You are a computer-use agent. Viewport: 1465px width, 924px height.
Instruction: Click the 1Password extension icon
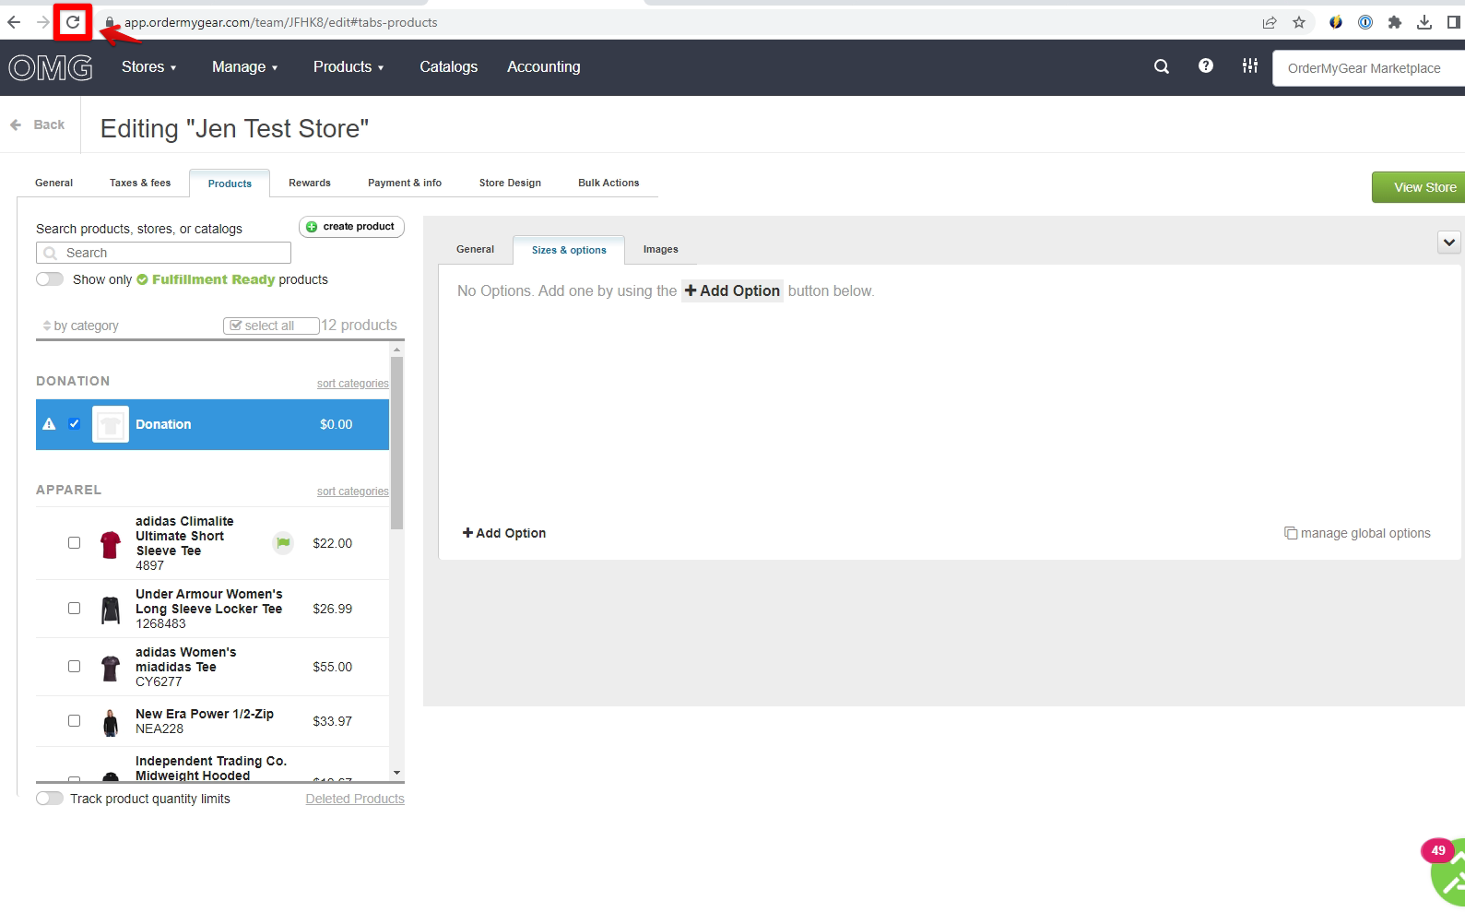tap(1365, 22)
